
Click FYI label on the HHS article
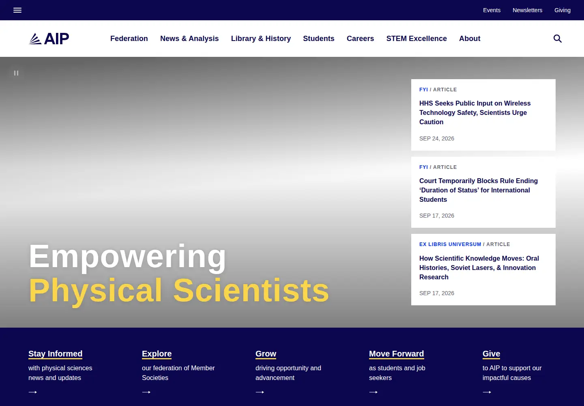click(x=423, y=90)
